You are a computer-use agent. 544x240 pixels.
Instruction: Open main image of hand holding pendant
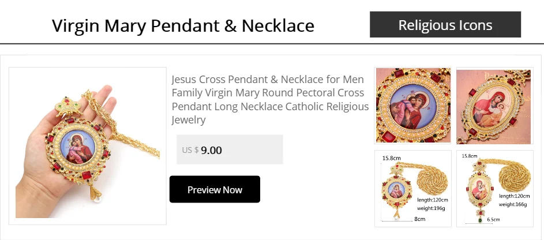[88, 146]
